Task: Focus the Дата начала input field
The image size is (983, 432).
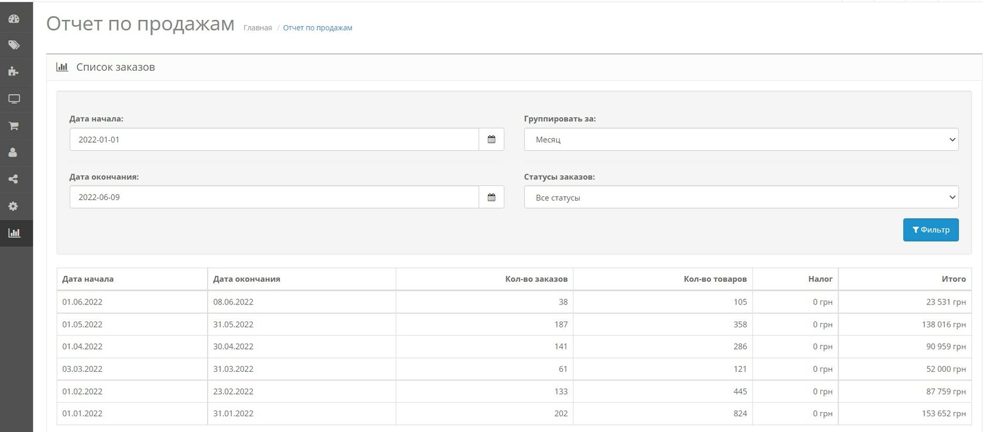Action: click(274, 139)
